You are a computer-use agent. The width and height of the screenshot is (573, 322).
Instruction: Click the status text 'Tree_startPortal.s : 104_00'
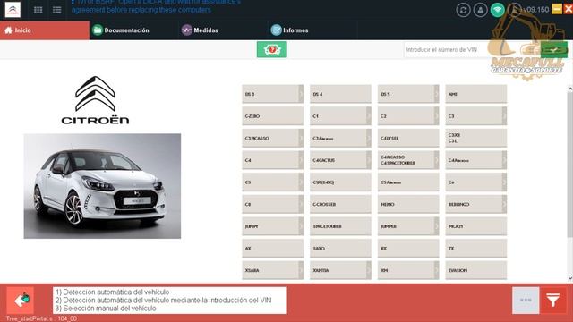click(41, 318)
